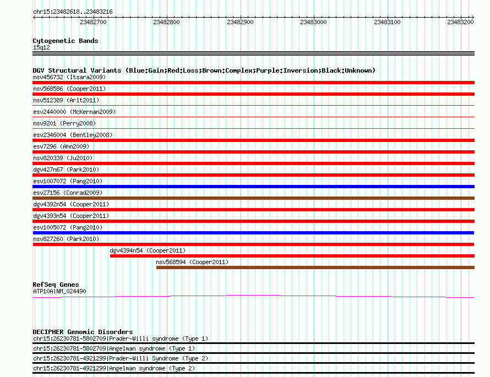Click ruler position 23482800
This screenshot has width=490, height=377.
[167, 22]
